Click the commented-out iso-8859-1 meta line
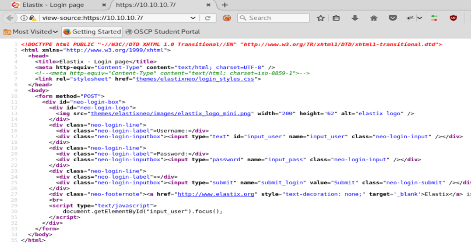The width and height of the screenshot is (471, 249). (x=172, y=73)
